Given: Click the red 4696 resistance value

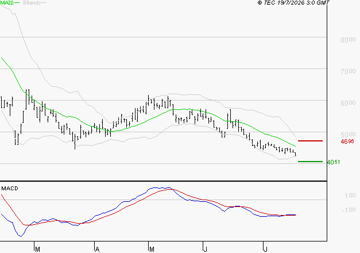Looking at the screenshot, I should [x=347, y=141].
